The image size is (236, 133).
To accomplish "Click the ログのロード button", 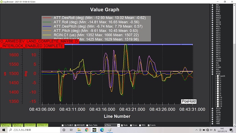I will click(x=42, y=125).
